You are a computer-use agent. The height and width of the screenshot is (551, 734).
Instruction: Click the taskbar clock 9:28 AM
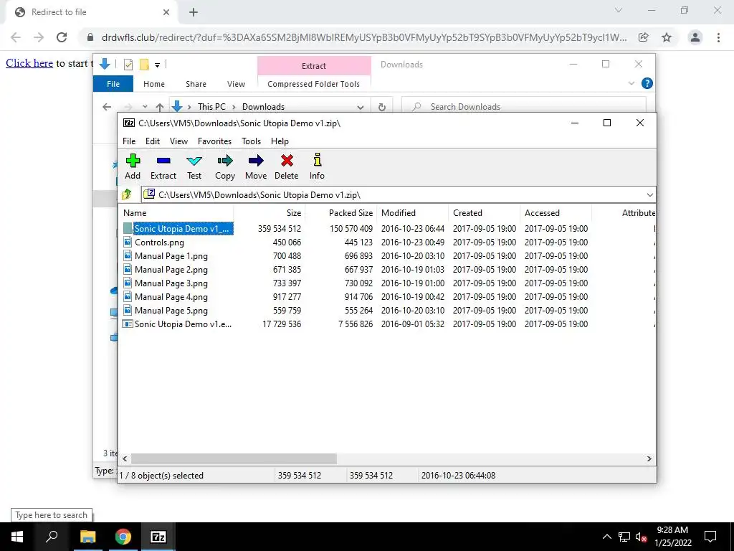(672, 530)
